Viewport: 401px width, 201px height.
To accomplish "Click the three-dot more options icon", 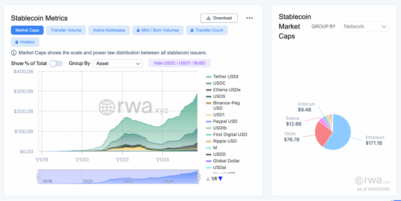I will click(x=249, y=18).
